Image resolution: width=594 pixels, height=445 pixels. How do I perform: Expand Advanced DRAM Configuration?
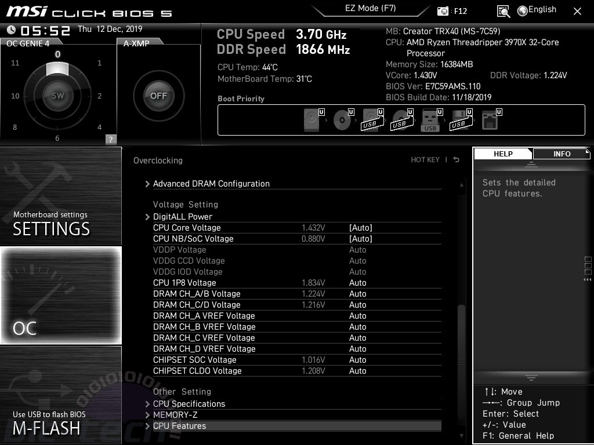pyautogui.click(x=293, y=184)
